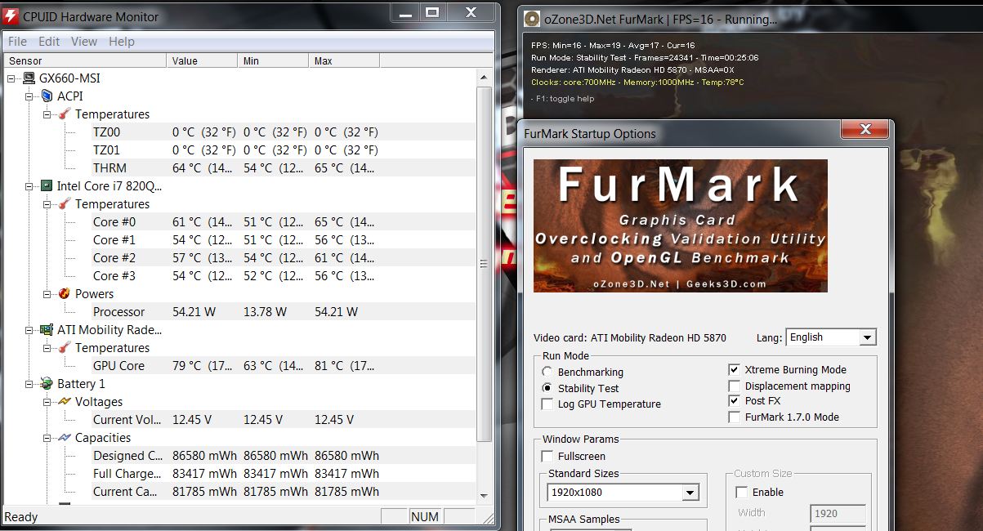
Task: Enable FurMark 1.7.0 Mode checkbox
Action: [734, 417]
